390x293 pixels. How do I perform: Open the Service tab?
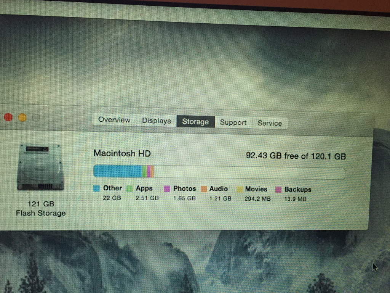pos(270,123)
